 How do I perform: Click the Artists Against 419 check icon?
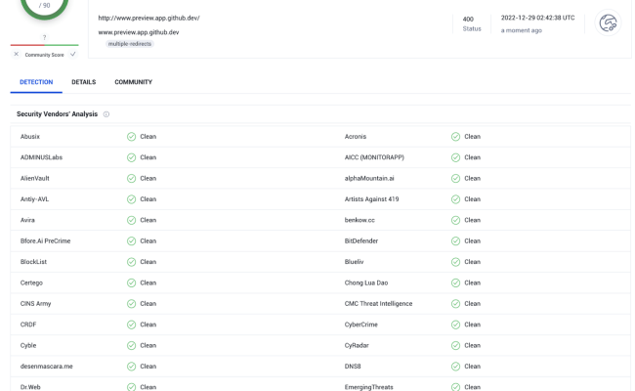tap(455, 199)
